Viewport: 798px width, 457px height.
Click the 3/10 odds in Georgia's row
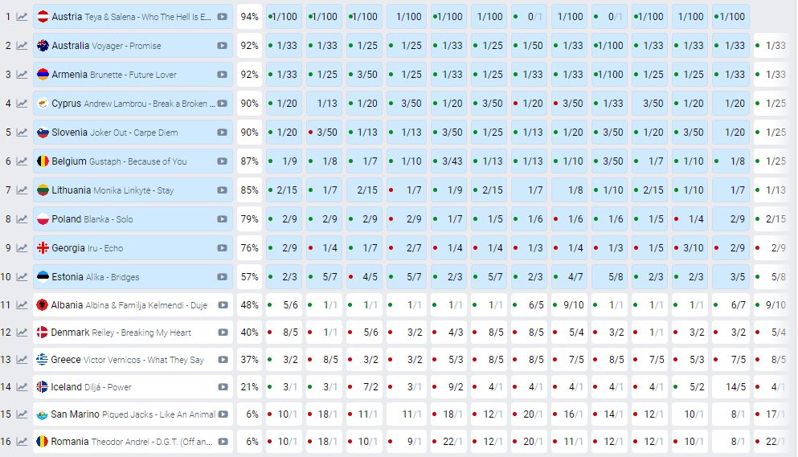(690, 248)
